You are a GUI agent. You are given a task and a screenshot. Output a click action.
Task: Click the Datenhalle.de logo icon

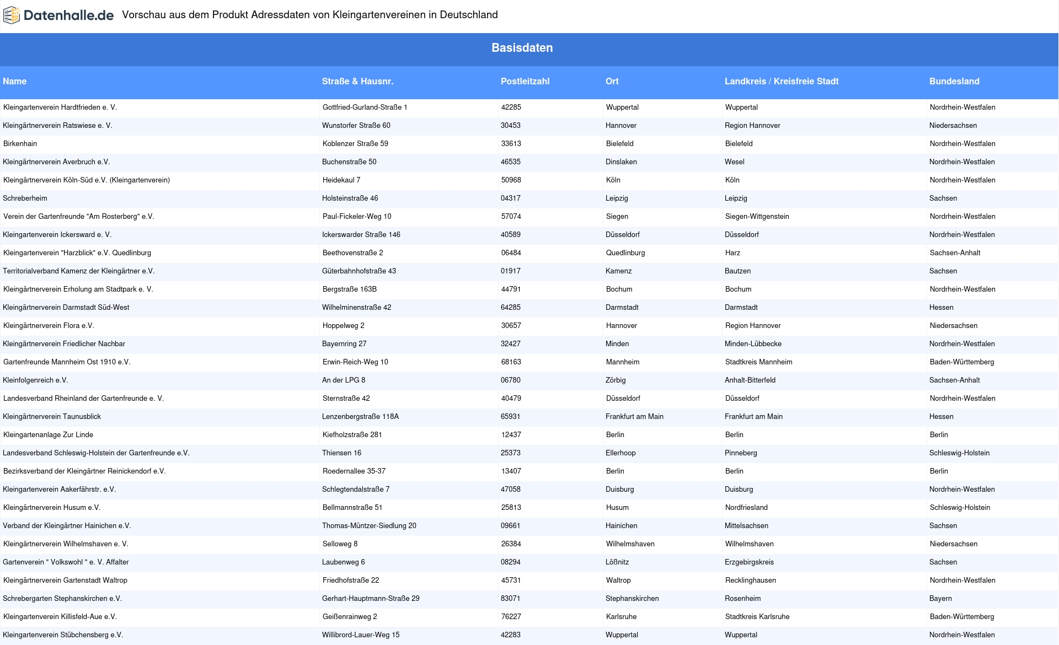click(12, 15)
